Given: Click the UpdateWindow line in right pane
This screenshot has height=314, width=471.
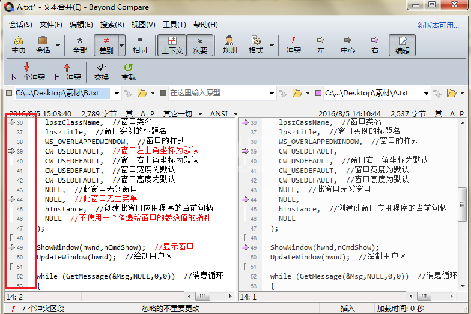Looking at the screenshot, I should point(338,257).
